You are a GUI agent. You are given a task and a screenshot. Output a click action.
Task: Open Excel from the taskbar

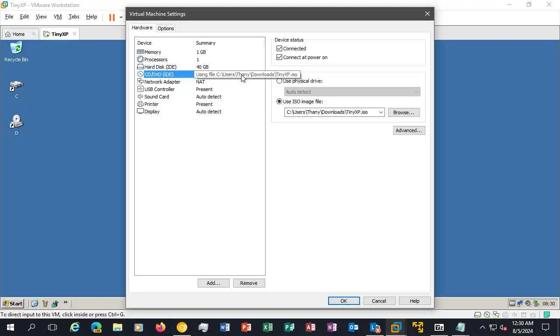pos(268,327)
